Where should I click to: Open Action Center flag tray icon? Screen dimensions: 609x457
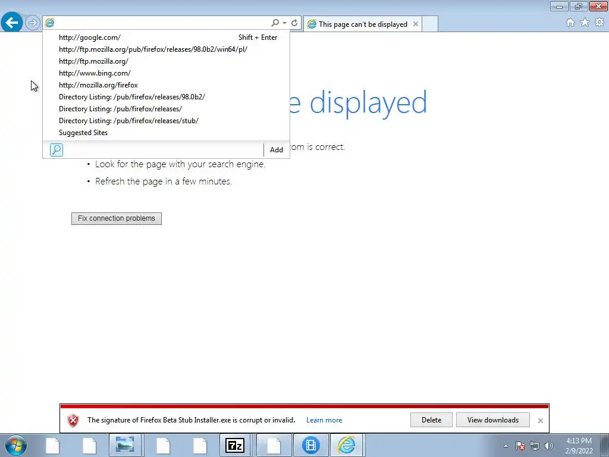[x=520, y=446]
